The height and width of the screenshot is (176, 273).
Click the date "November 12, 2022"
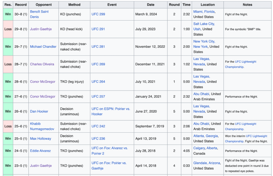pyautogui.click(x=150, y=47)
